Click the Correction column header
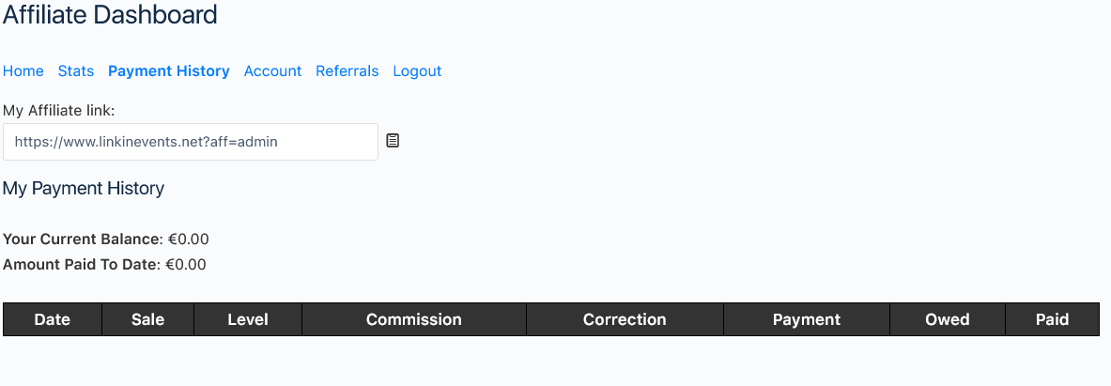Viewport: 1111px width, 386px height. click(x=625, y=319)
